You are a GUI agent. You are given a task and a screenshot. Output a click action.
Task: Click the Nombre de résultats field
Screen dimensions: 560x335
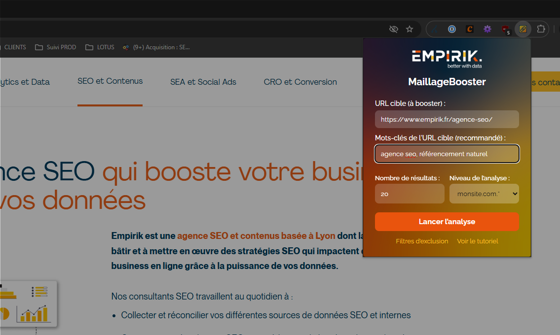coord(410,194)
